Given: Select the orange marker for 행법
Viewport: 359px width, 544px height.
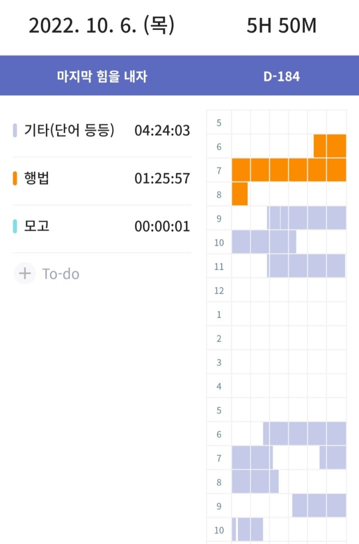Looking at the screenshot, I should point(15,178).
